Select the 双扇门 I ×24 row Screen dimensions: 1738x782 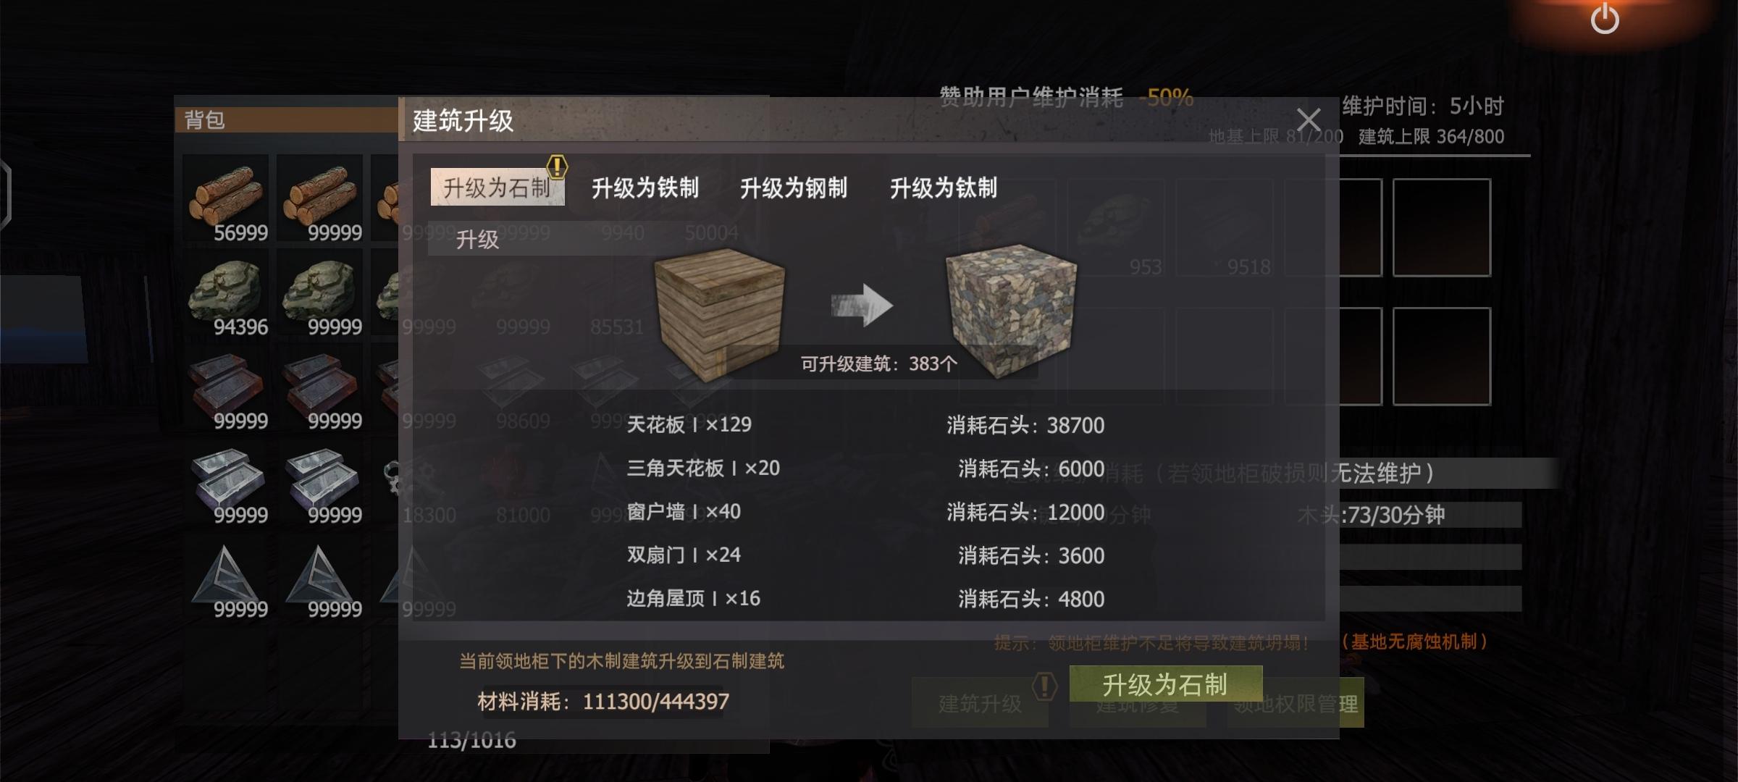pos(865,555)
